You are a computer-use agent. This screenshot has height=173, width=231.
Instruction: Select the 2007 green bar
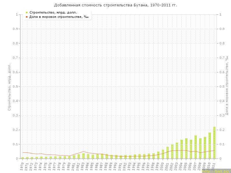point(195,147)
